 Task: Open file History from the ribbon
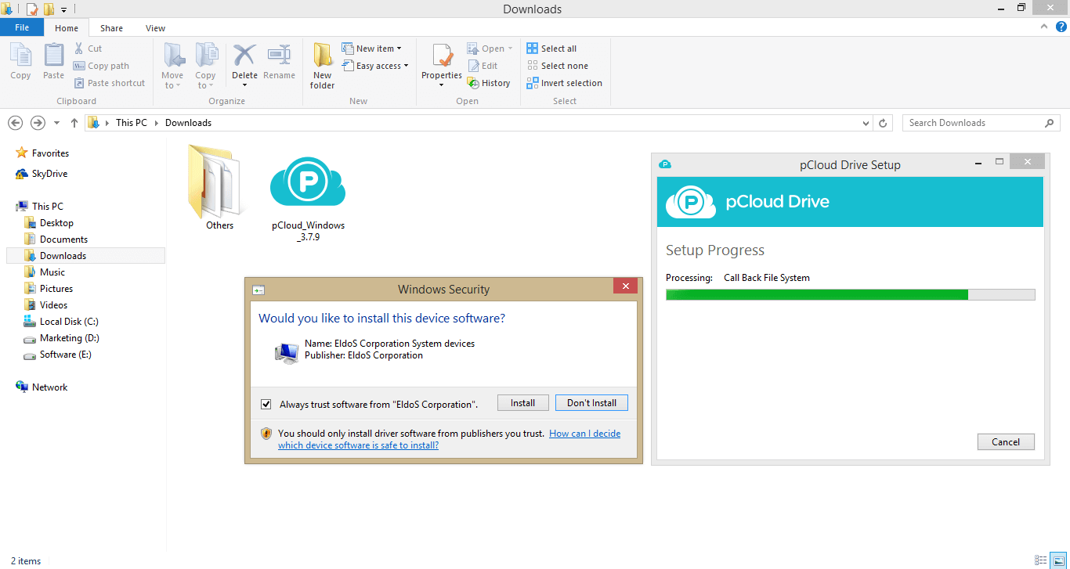coord(490,82)
